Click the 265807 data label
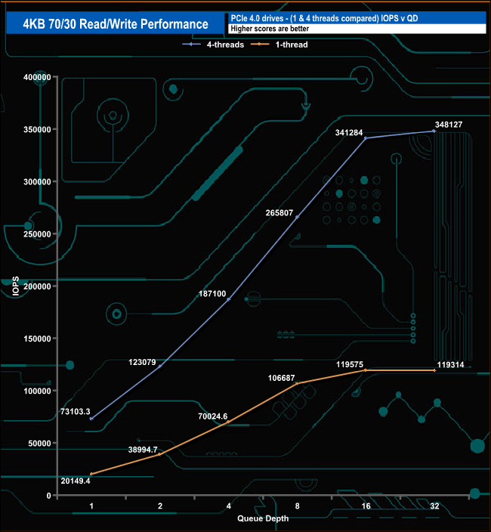 (x=279, y=213)
